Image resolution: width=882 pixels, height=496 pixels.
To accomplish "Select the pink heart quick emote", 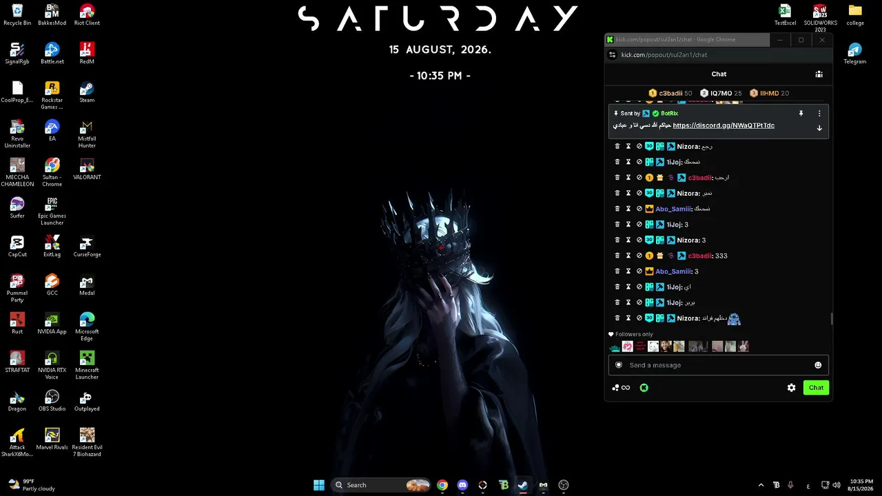I will 627,347.
